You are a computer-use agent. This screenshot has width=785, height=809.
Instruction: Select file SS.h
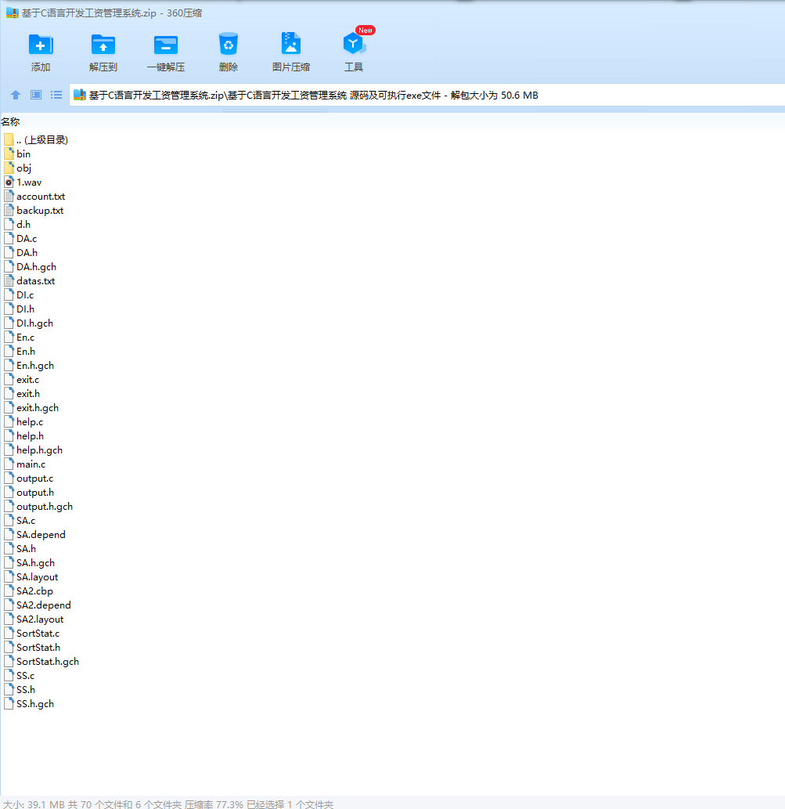20,690
